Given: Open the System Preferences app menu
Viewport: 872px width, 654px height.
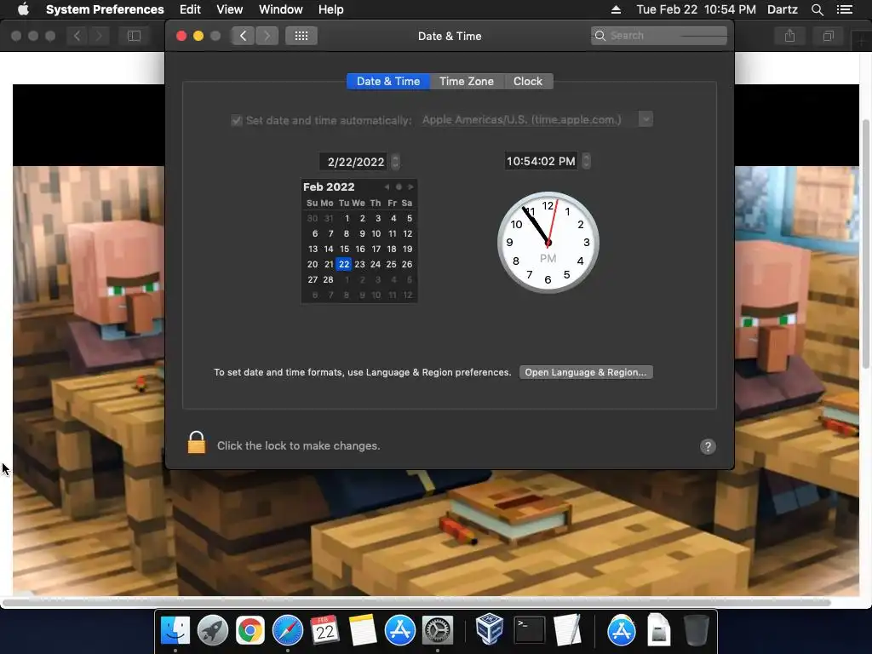Looking at the screenshot, I should 105,9.
